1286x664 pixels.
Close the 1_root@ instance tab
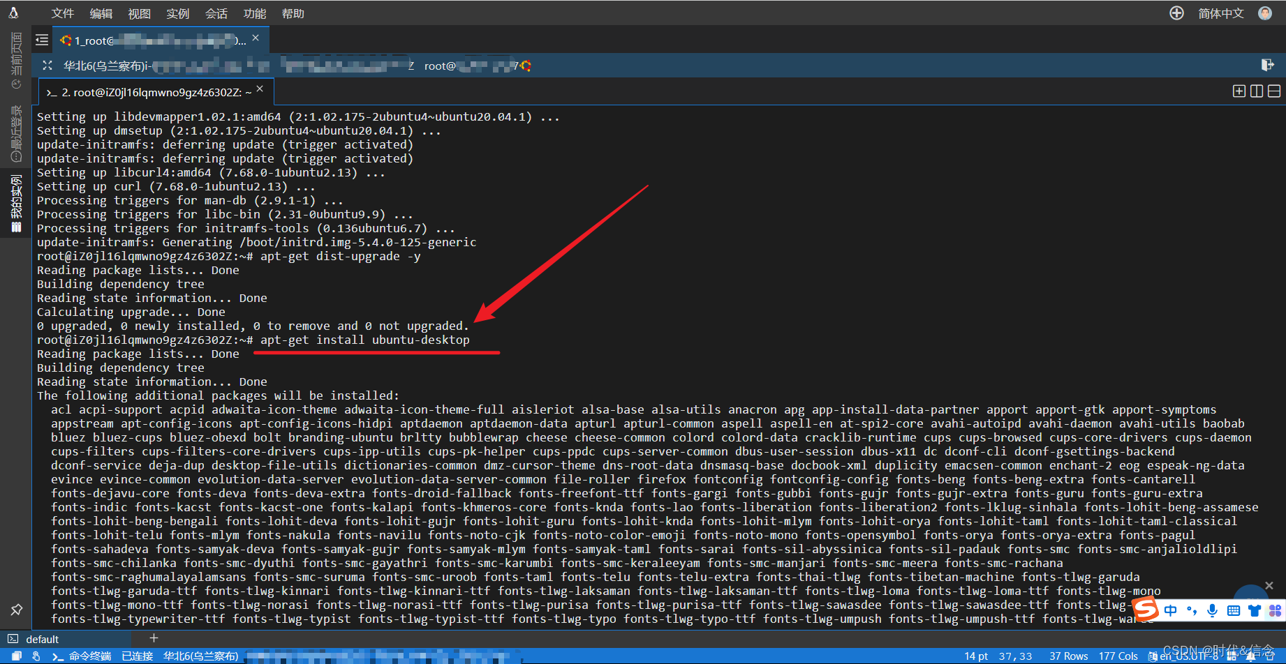pyautogui.click(x=256, y=38)
